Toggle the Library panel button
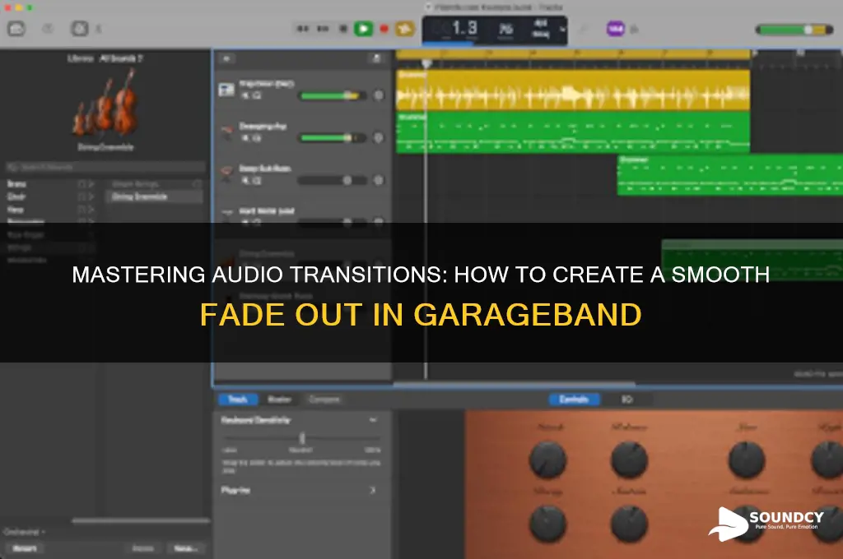The width and height of the screenshot is (843, 559). [16, 29]
